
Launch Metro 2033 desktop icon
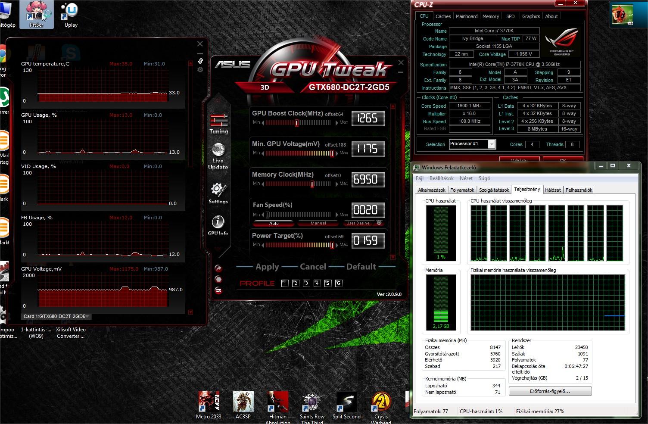tap(209, 405)
